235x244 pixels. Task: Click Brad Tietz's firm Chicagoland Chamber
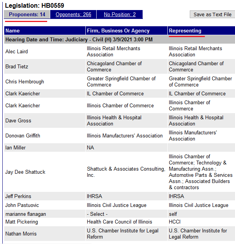(114, 67)
